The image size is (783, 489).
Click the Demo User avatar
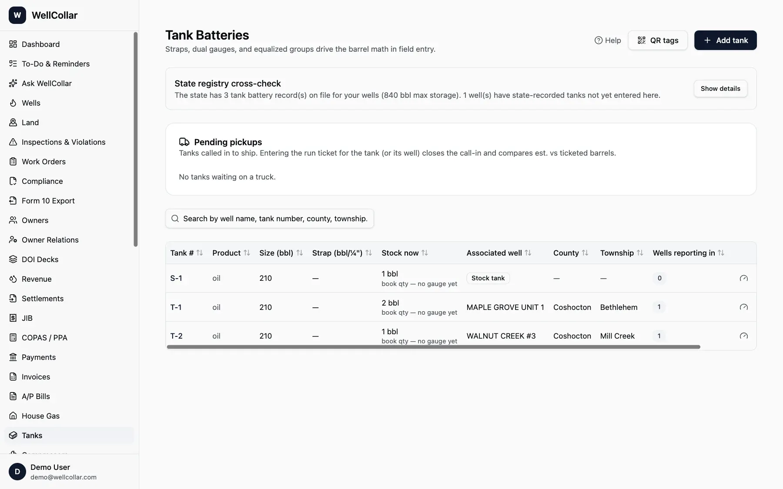pyautogui.click(x=17, y=472)
